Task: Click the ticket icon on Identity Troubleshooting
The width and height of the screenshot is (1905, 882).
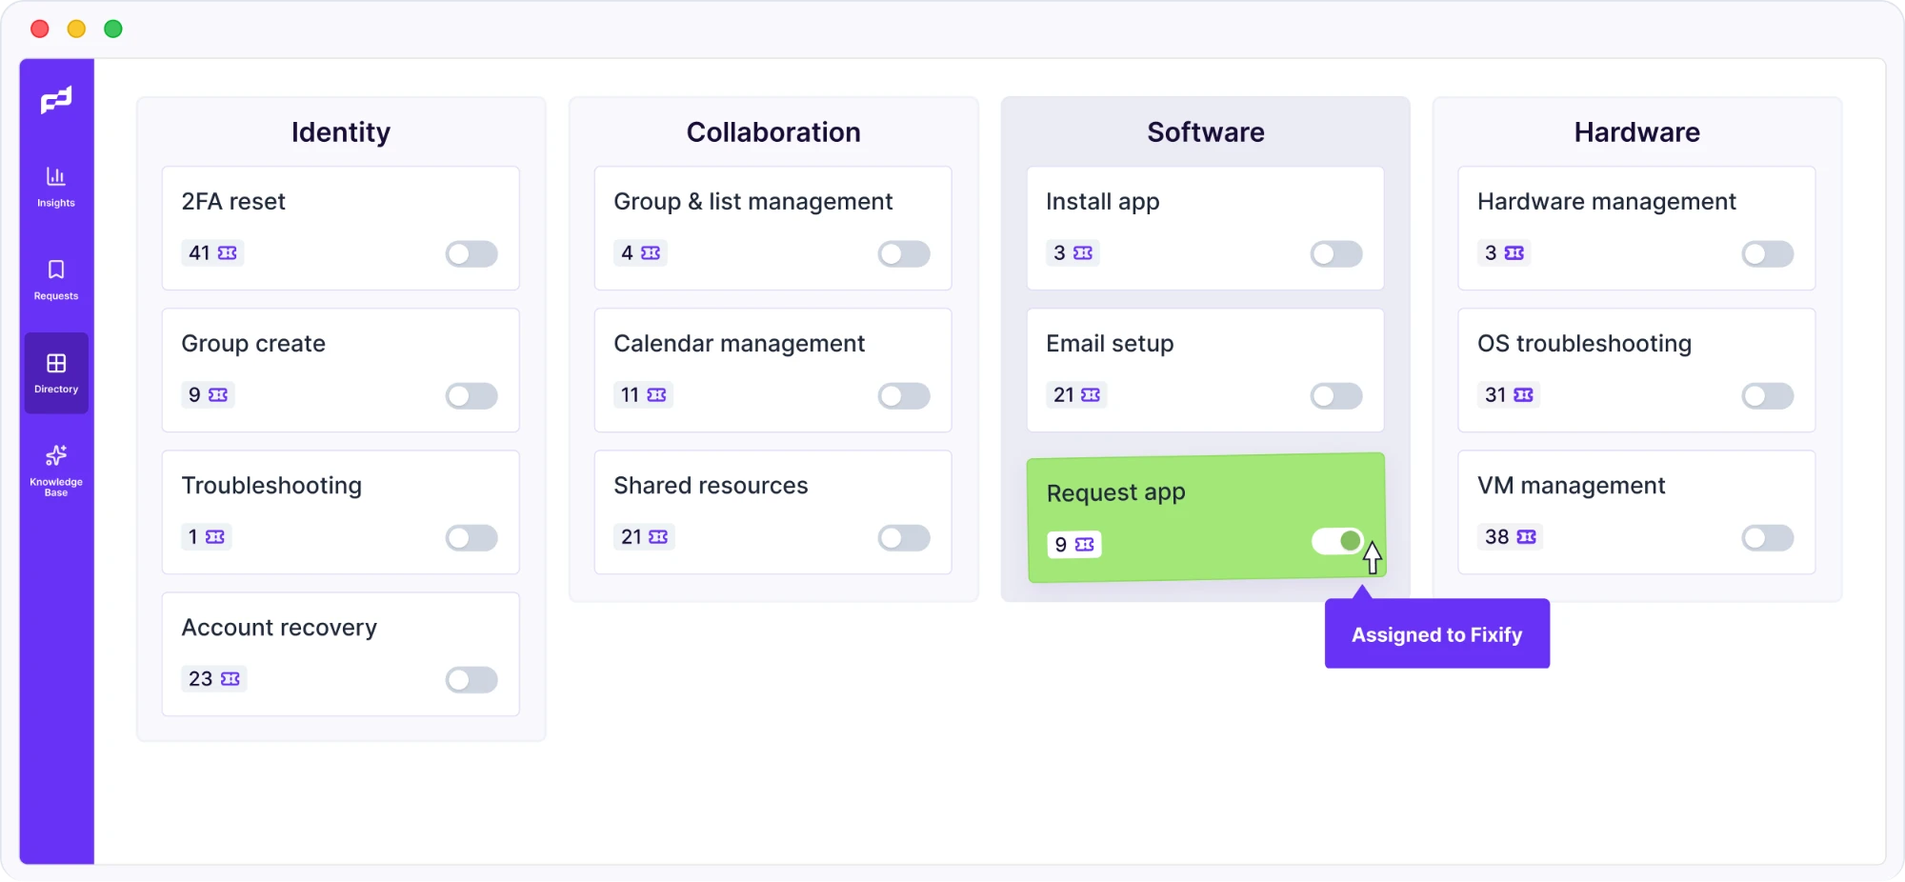Action: [x=215, y=537]
